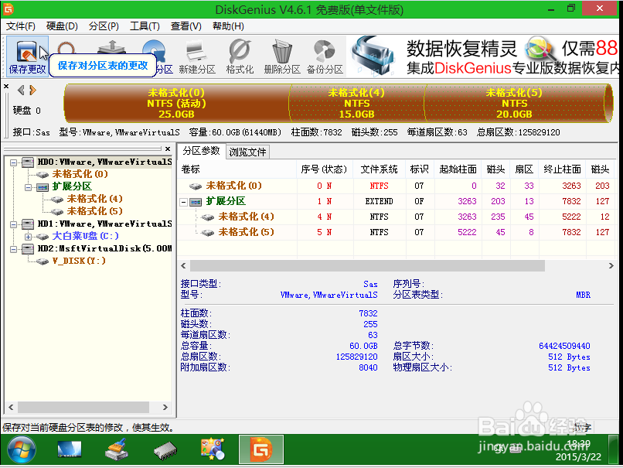Screen dimensions: 623x468
Task: Click the Format (格式化) toolbar icon
Action: [240, 56]
